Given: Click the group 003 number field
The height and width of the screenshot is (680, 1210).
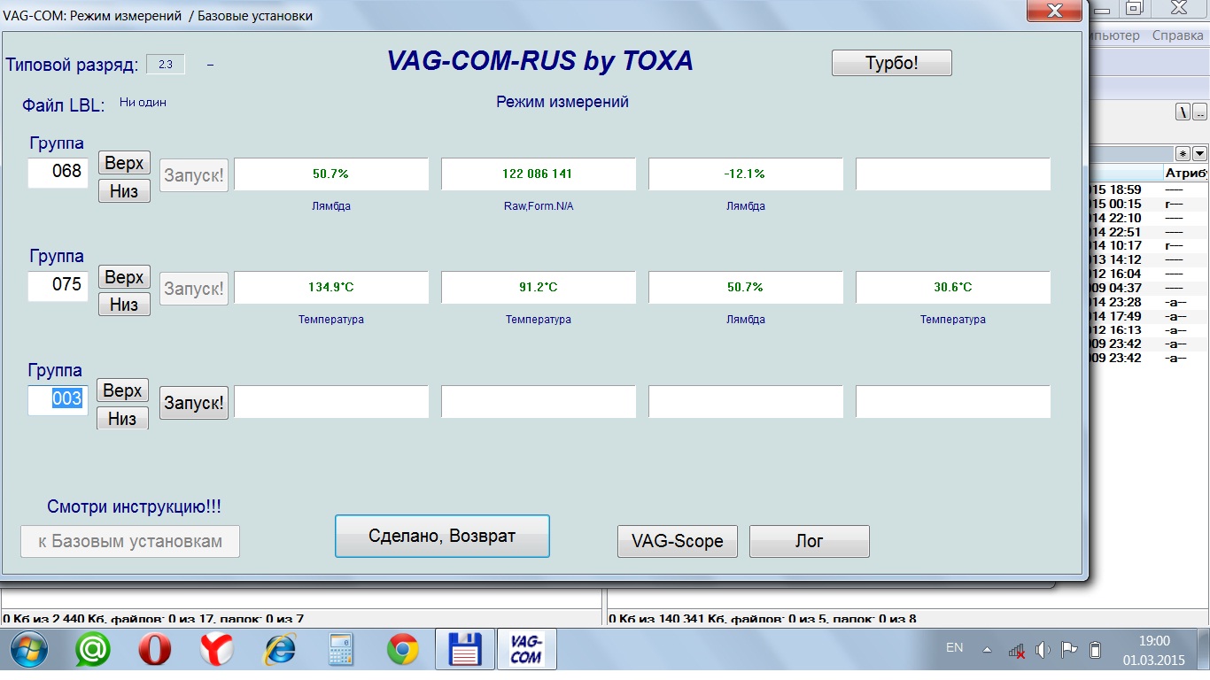Looking at the screenshot, I should (58, 399).
